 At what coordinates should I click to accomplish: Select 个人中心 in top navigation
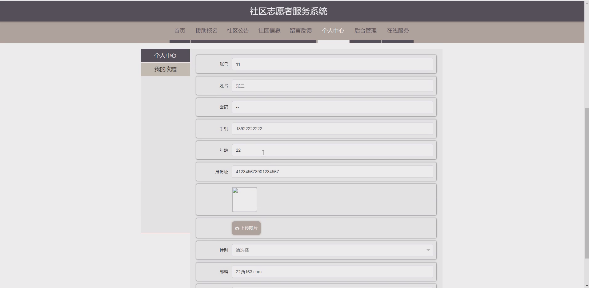333,31
